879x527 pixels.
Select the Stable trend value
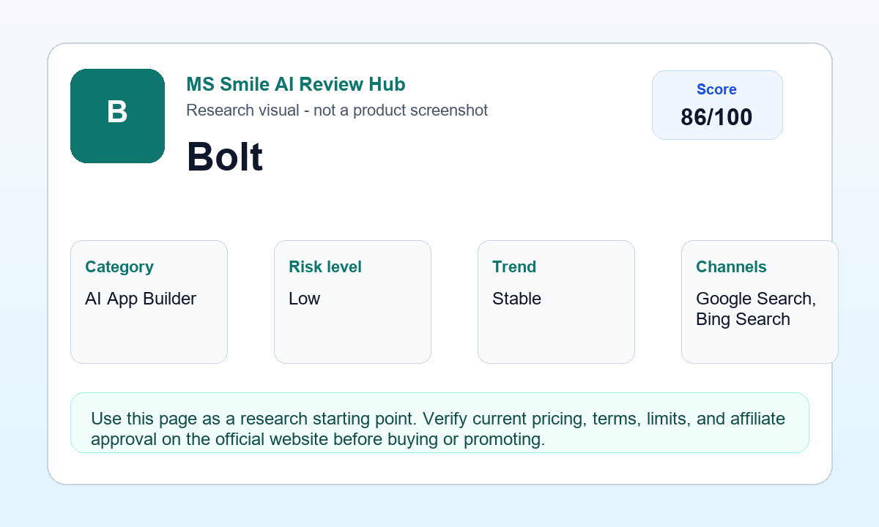click(517, 299)
